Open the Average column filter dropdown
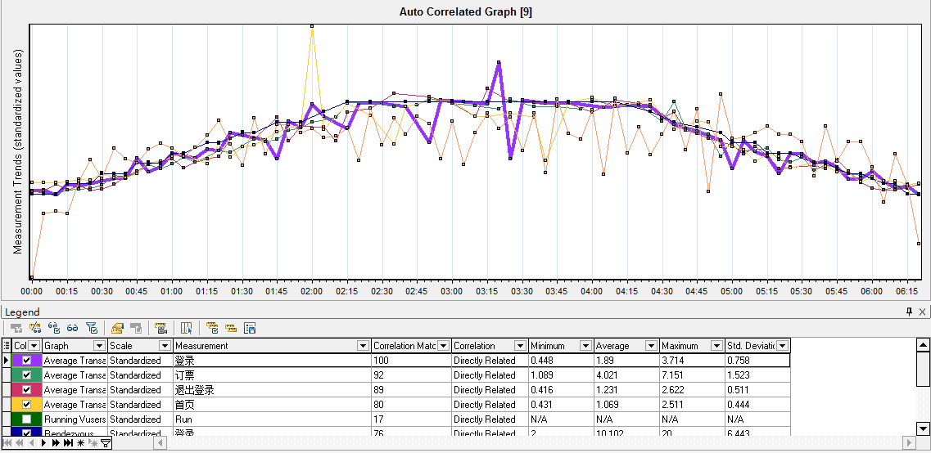 point(651,345)
